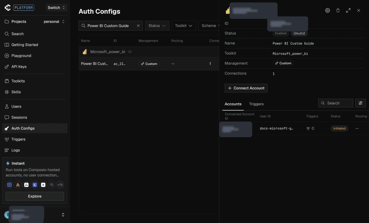The height and width of the screenshot is (223, 369).
Task: Open the Search page from sidebar
Action: pyautogui.click(x=35, y=34)
